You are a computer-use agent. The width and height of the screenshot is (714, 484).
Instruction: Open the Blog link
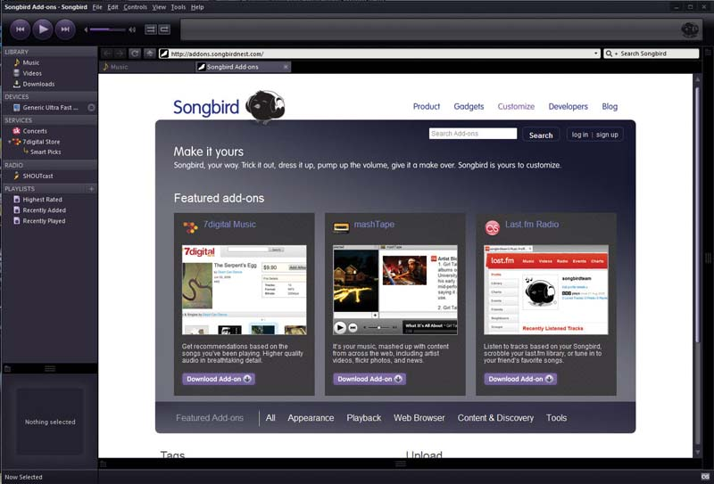(610, 106)
